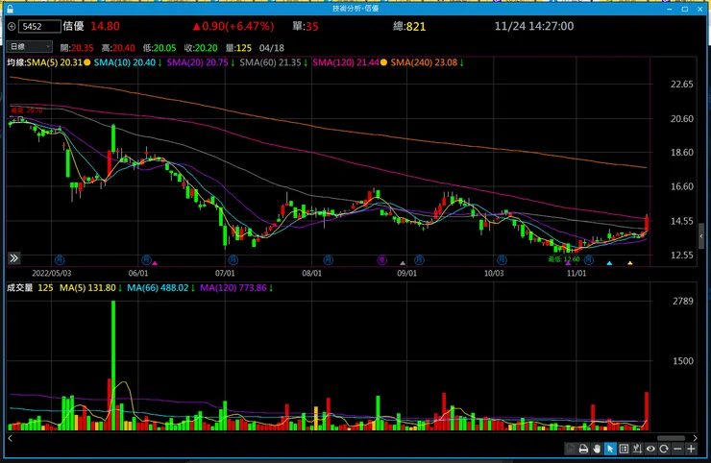The height and width of the screenshot is (463, 711).
Task: Click the last price 14.80
Action: (105, 26)
